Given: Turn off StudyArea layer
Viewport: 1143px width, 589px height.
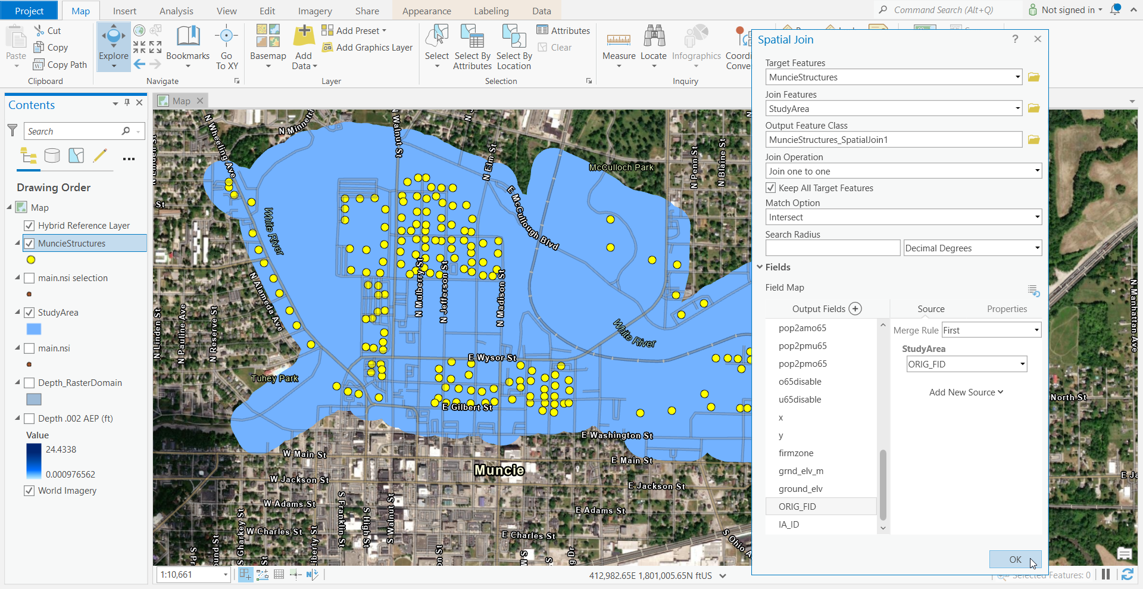Looking at the screenshot, I should pyautogui.click(x=29, y=313).
